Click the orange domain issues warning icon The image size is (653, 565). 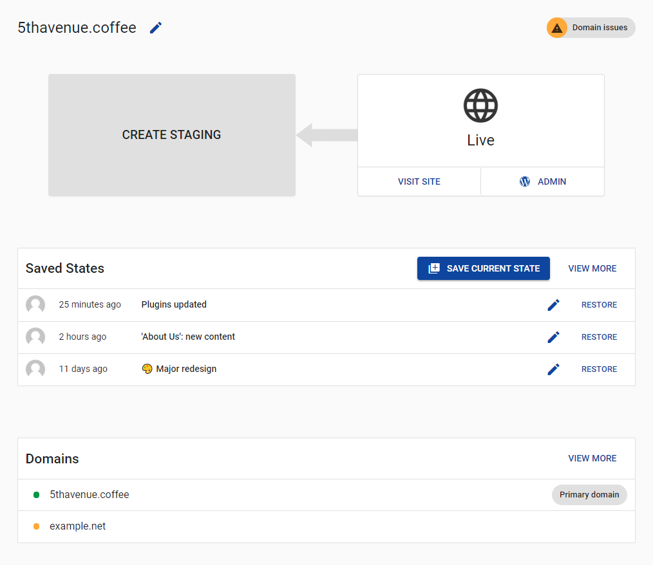point(557,28)
